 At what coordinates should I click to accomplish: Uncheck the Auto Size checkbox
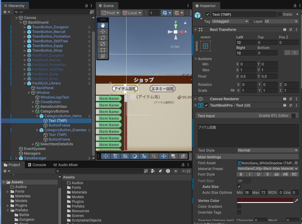pos(239,187)
